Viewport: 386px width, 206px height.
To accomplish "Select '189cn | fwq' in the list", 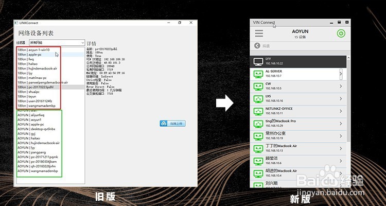I will (x=26, y=59).
